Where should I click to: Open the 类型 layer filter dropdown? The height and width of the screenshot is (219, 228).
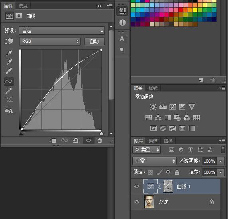point(147,149)
